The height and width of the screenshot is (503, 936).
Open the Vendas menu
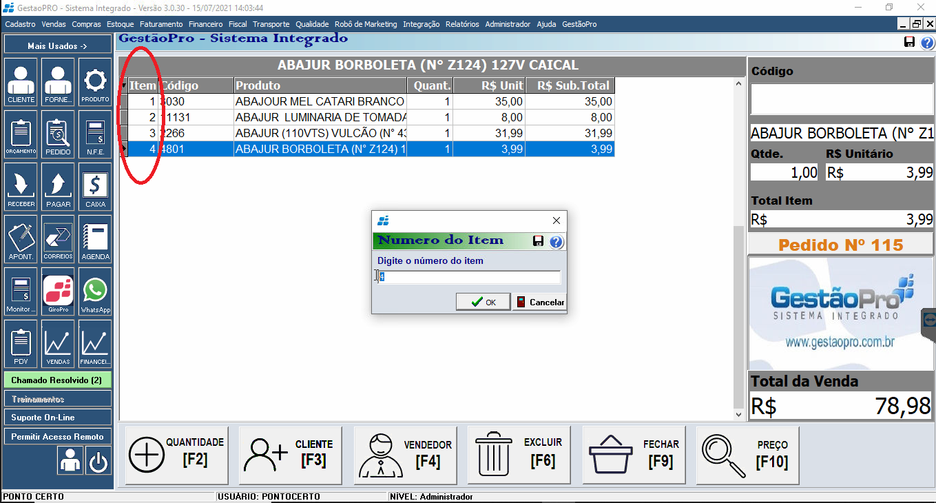[54, 24]
